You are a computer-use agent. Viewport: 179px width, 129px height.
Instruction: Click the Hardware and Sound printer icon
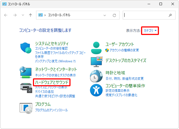coord(26,88)
